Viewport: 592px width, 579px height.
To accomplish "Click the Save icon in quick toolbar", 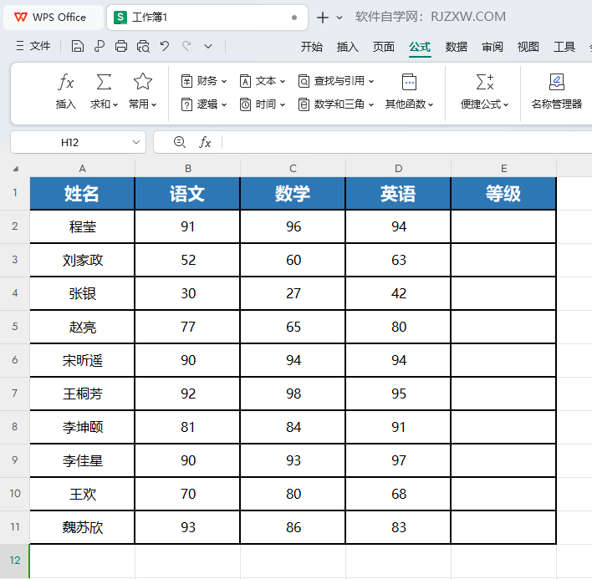I will pos(78,47).
